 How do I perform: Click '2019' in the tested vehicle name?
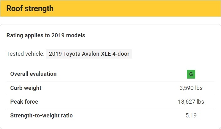tap(55, 54)
